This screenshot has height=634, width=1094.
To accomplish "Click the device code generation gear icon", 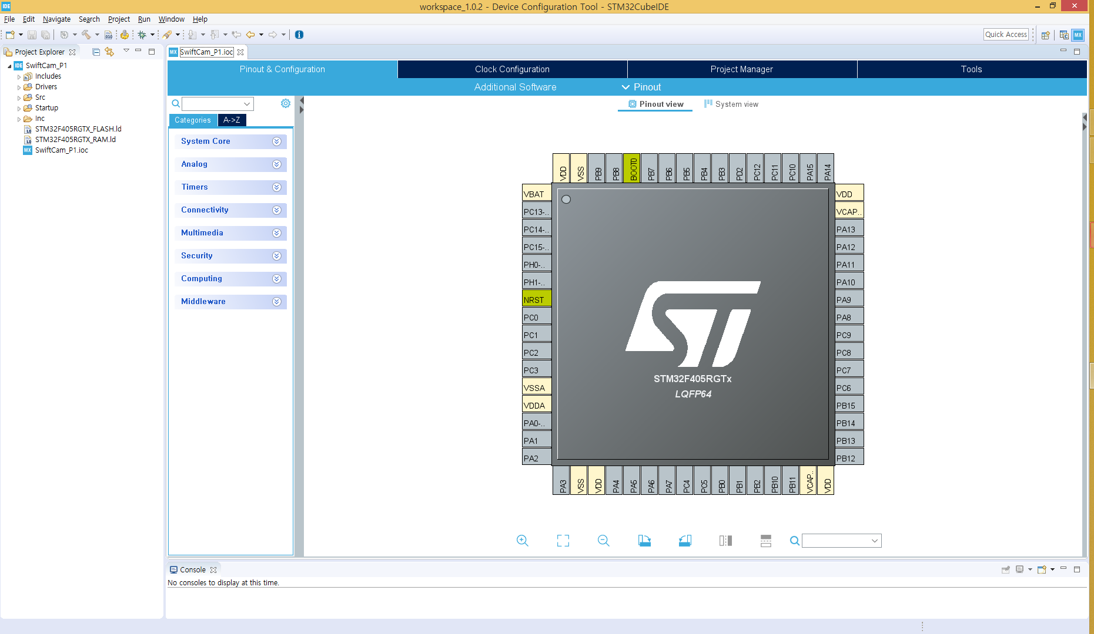I will click(x=125, y=35).
